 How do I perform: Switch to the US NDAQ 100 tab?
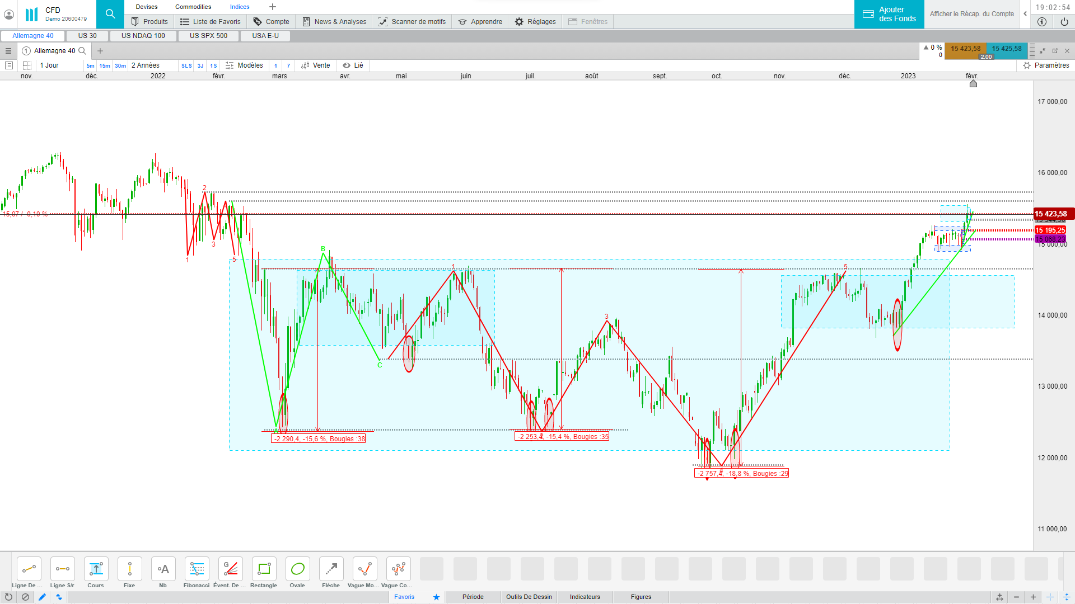[143, 36]
